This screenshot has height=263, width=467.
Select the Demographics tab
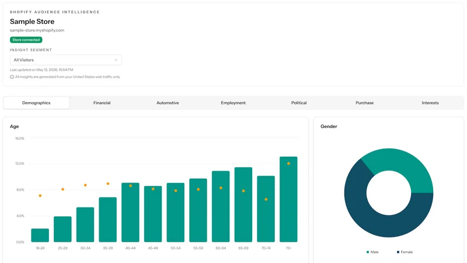click(36, 103)
